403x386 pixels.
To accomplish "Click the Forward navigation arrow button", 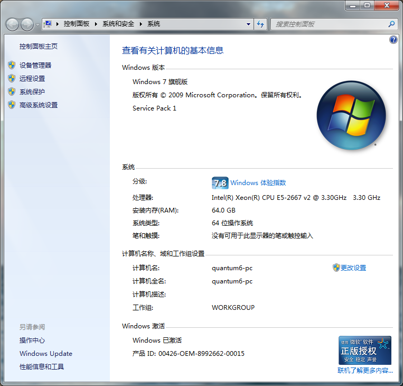I will [27, 24].
